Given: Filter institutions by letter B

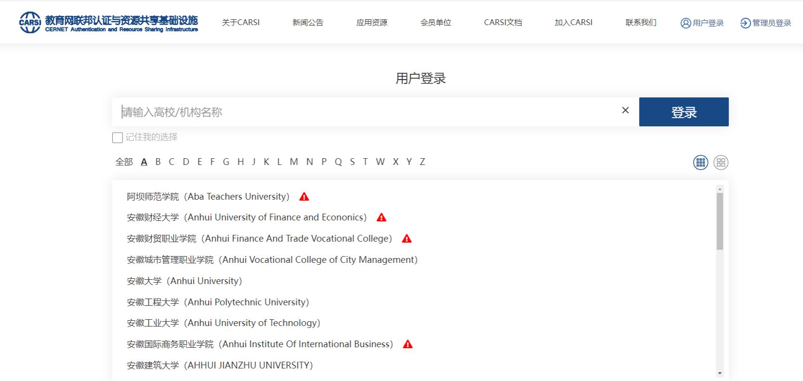Looking at the screenshot, I should point(158,162).
